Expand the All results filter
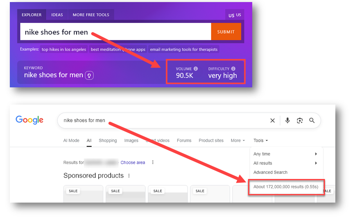Viewport: 355px width, 219px height. point(285,163)
